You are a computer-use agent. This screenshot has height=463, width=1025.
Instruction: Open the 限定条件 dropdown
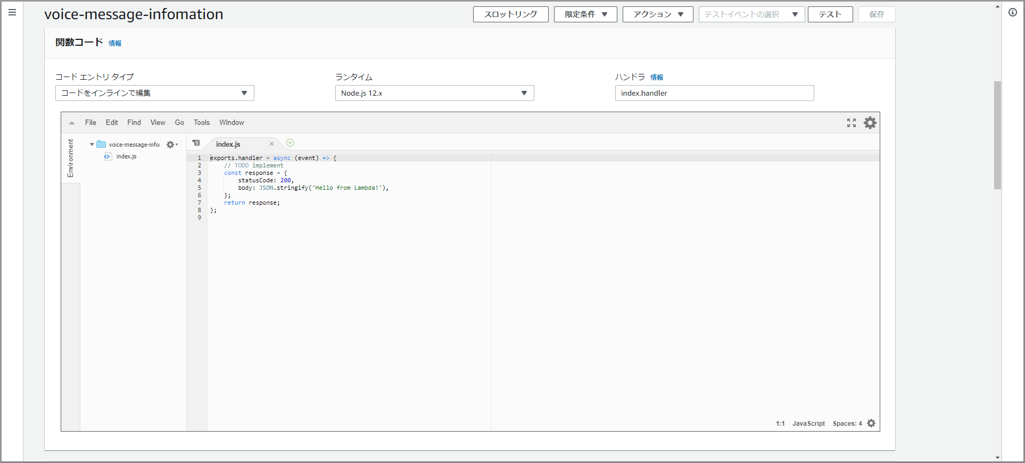(585, 14)
